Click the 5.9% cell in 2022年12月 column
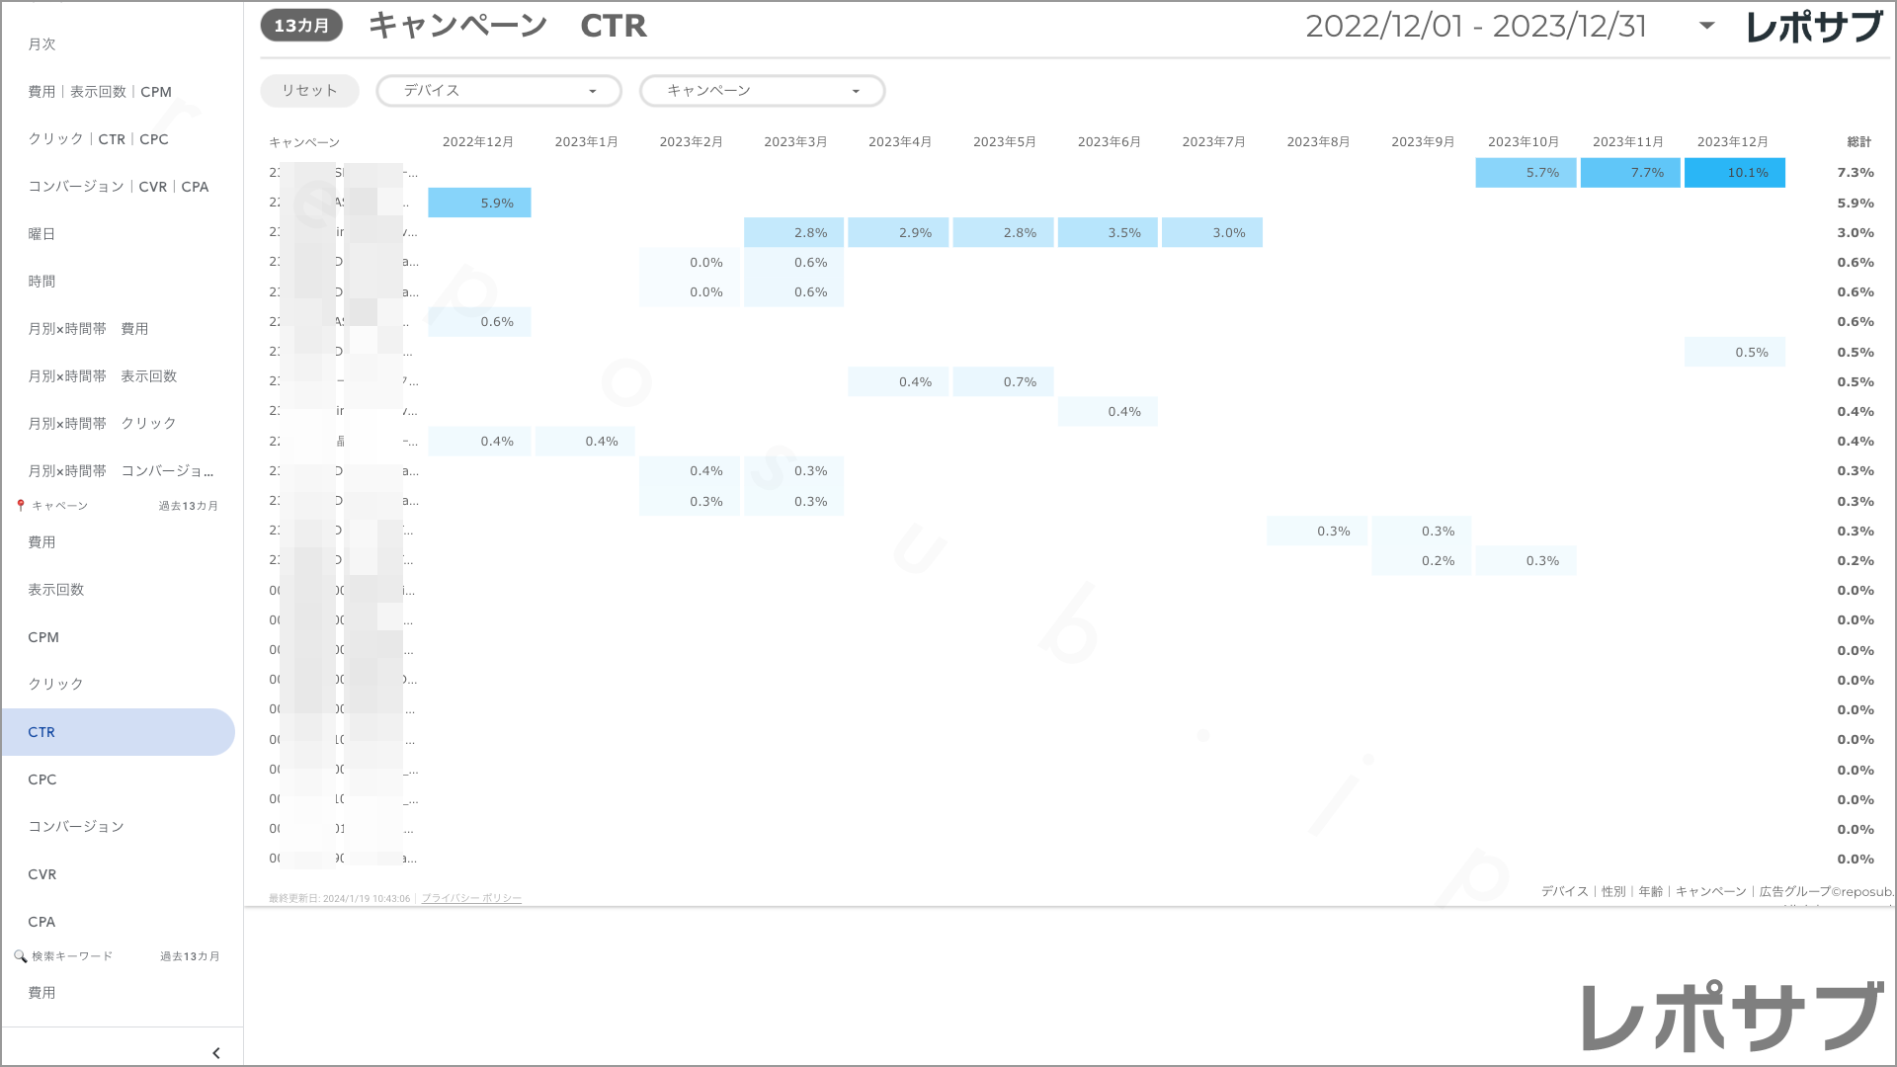The image size is (1897, 1067). 480,203
